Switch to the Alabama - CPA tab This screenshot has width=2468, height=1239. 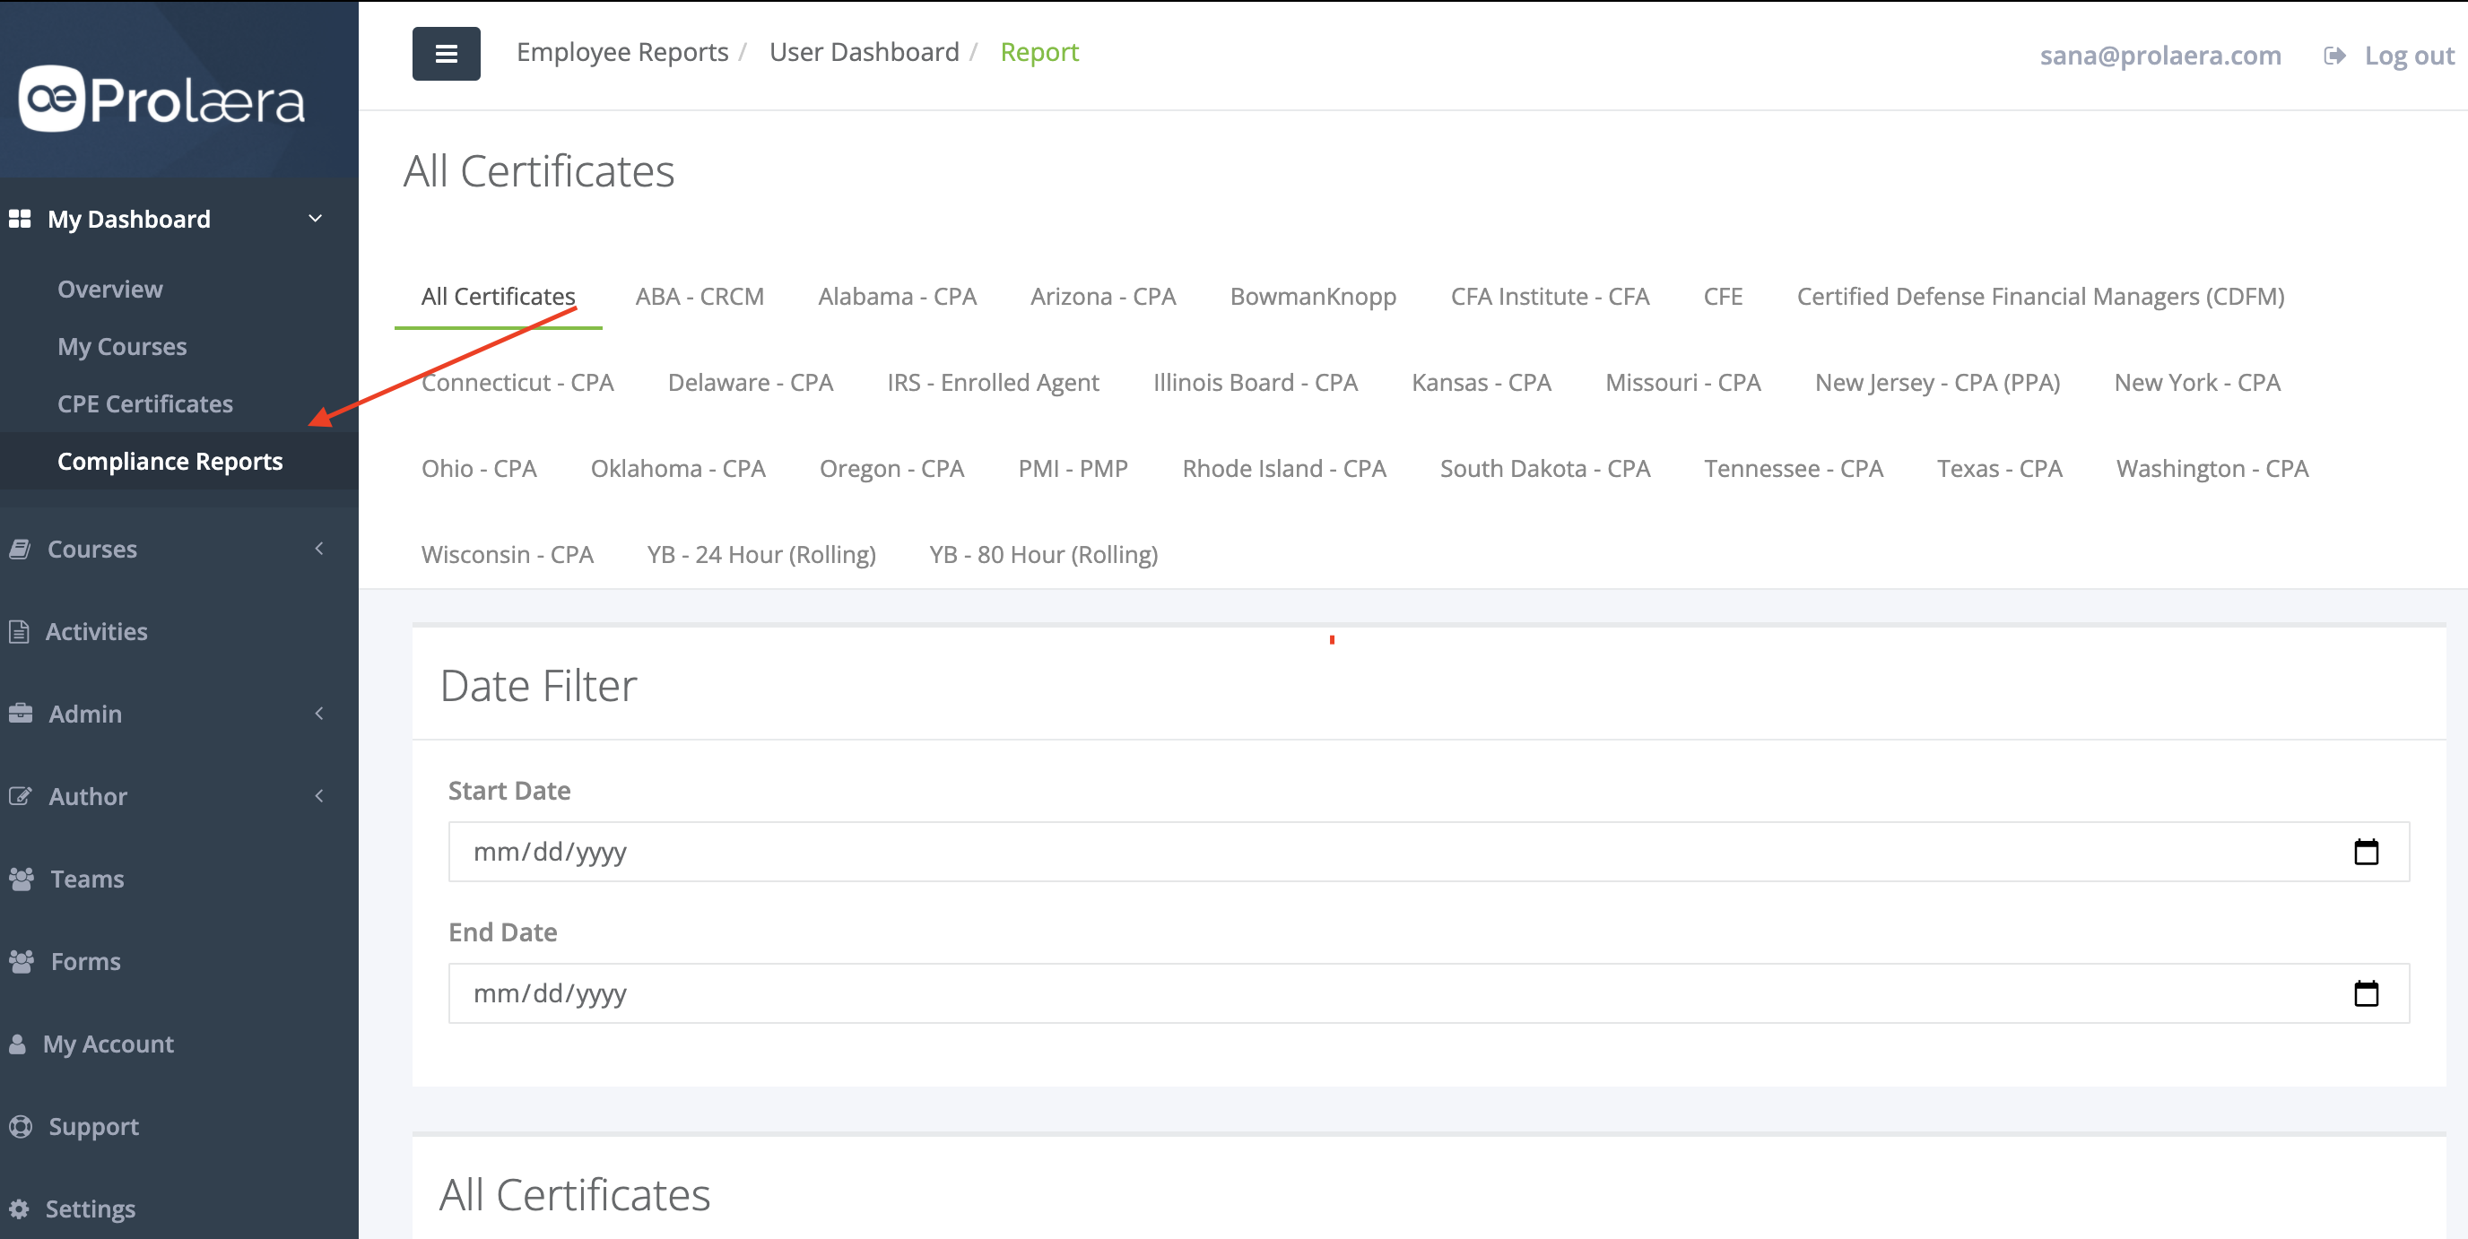897,296
